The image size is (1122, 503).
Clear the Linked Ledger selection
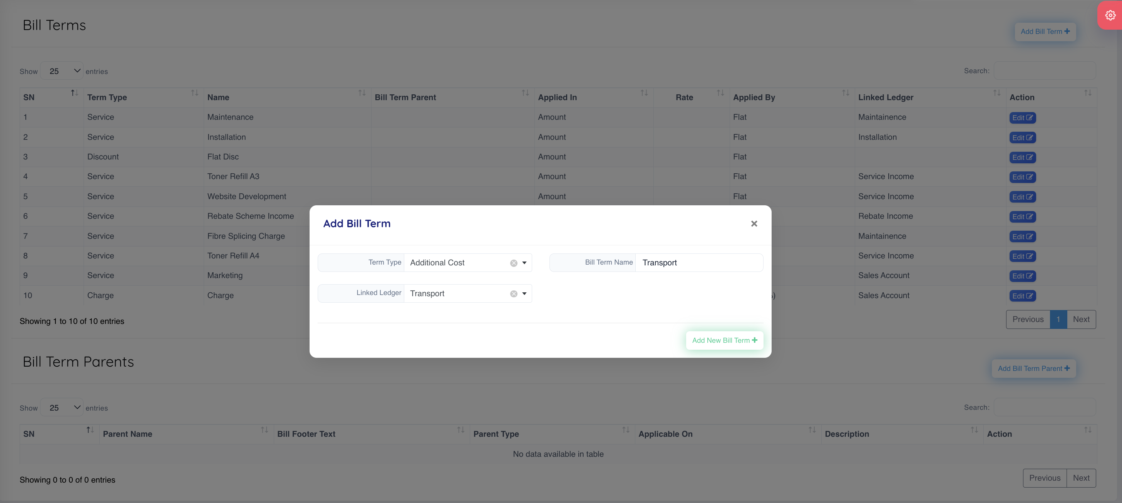[x=514, y=294]
